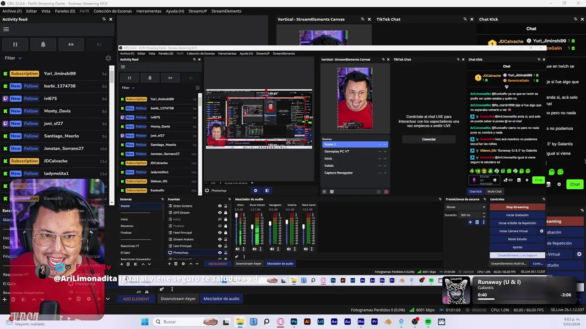The image size is (586, 329).
Task: Show greyed Inicio source via eye in inset Fuentes
Action: coord(220,219)
